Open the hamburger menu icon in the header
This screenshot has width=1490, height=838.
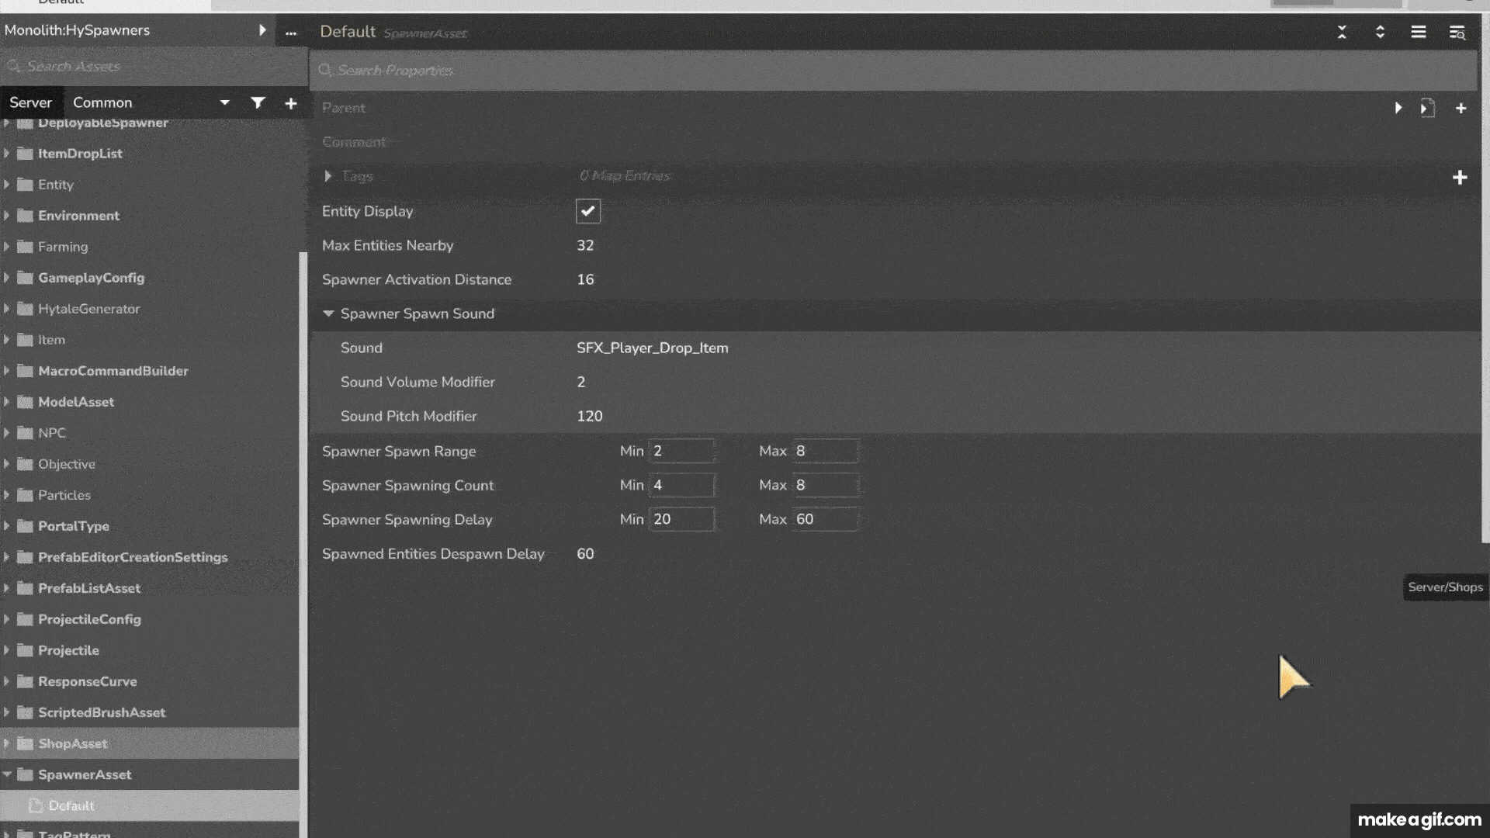[x=1418, y=32]
